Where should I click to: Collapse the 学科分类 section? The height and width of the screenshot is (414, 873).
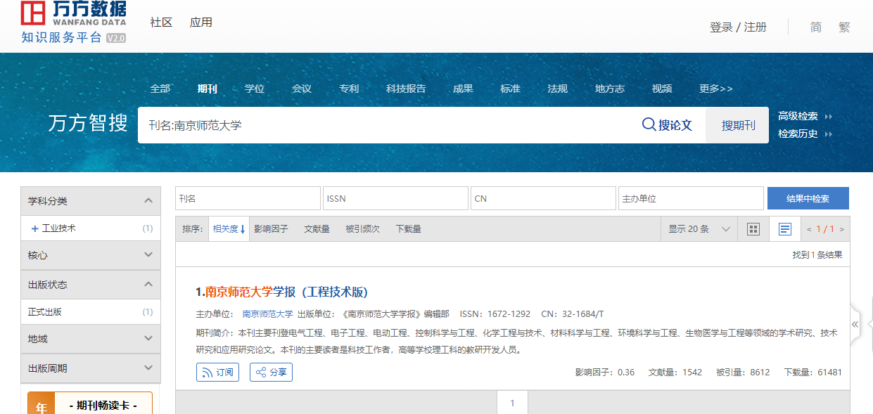[x=148, y=200]
